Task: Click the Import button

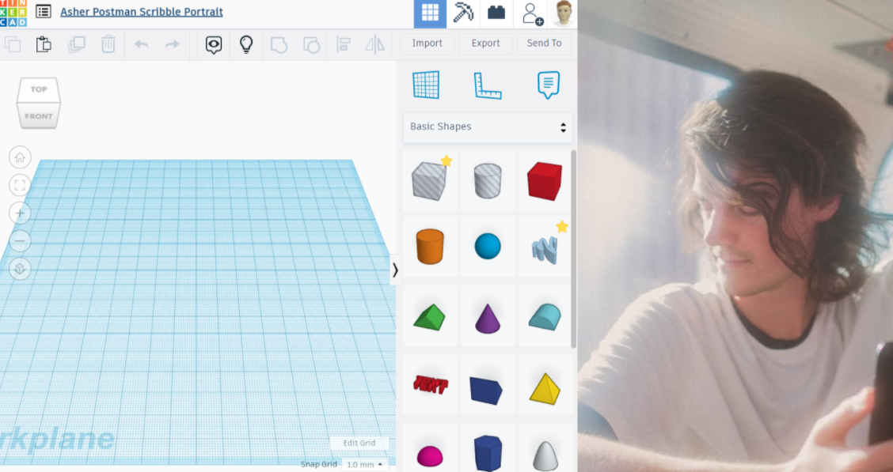Action: pyautogui.click(x=427, y=43)
